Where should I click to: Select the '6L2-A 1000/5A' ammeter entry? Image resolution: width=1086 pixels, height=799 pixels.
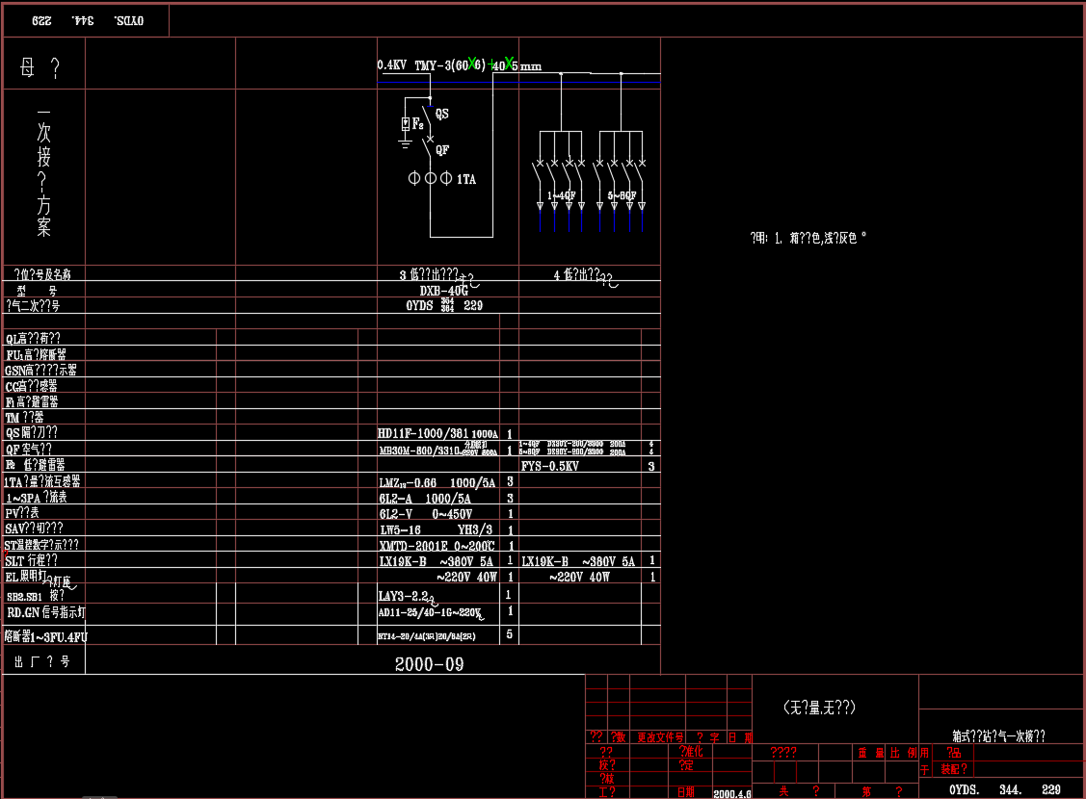425,499
